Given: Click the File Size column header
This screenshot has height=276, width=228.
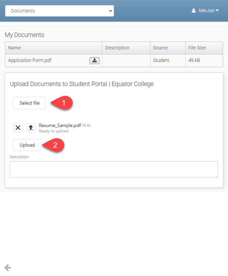Looking at the screenshot, I should tap(197, 48).
